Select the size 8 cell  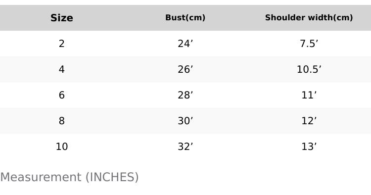[x=62, y=121]
